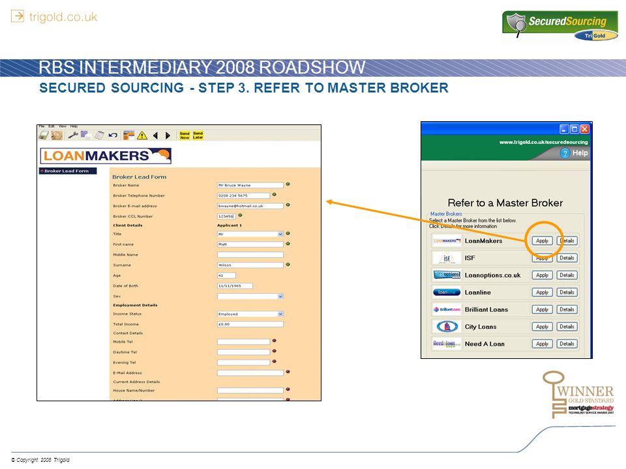Screen dimensions: 626x469
Task: Click Apply for Loanline
Action: point(542,292)
